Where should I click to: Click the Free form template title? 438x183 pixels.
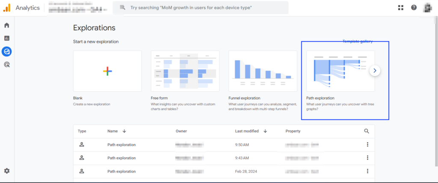159,98
